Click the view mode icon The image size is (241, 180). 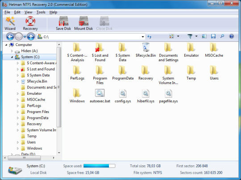pos(171,37)
